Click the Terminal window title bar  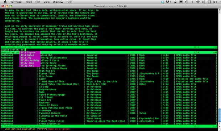click(110, 6)
